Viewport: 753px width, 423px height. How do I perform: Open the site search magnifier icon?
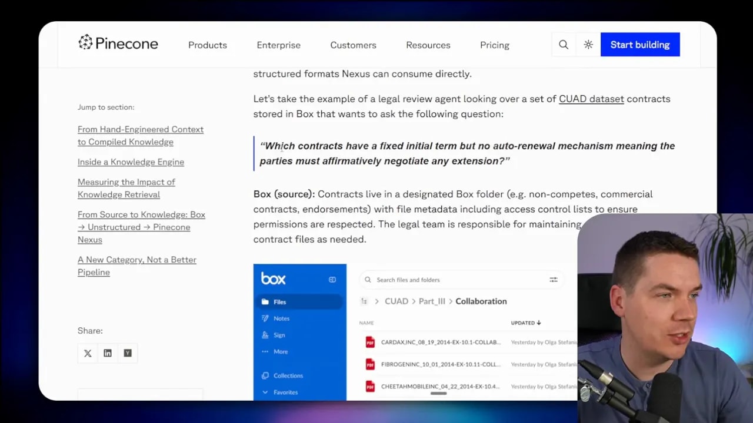click(x=564, y=45)
